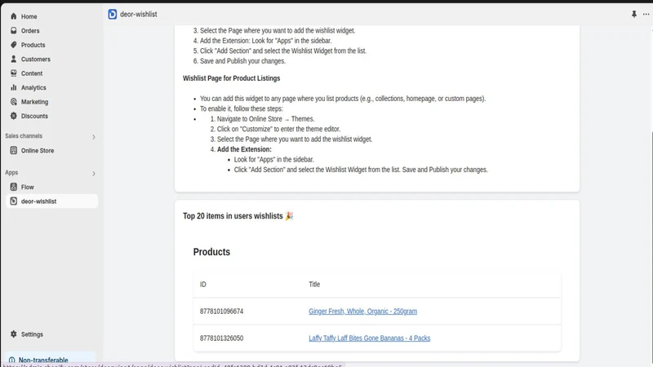Click the Sales channels heading
The height and width of the screenshot is (367, 653).
tap(24, 136)
